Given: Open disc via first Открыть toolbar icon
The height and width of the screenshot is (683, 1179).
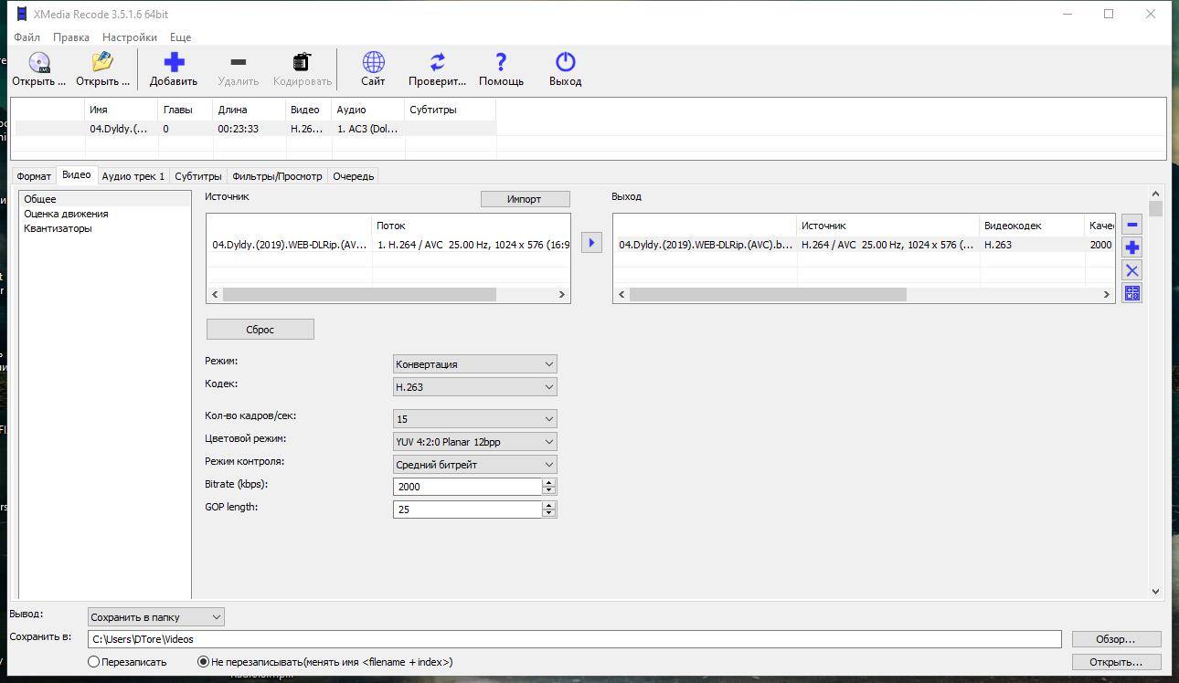Looking at the screenshot, I should click(x=38, y=62).
